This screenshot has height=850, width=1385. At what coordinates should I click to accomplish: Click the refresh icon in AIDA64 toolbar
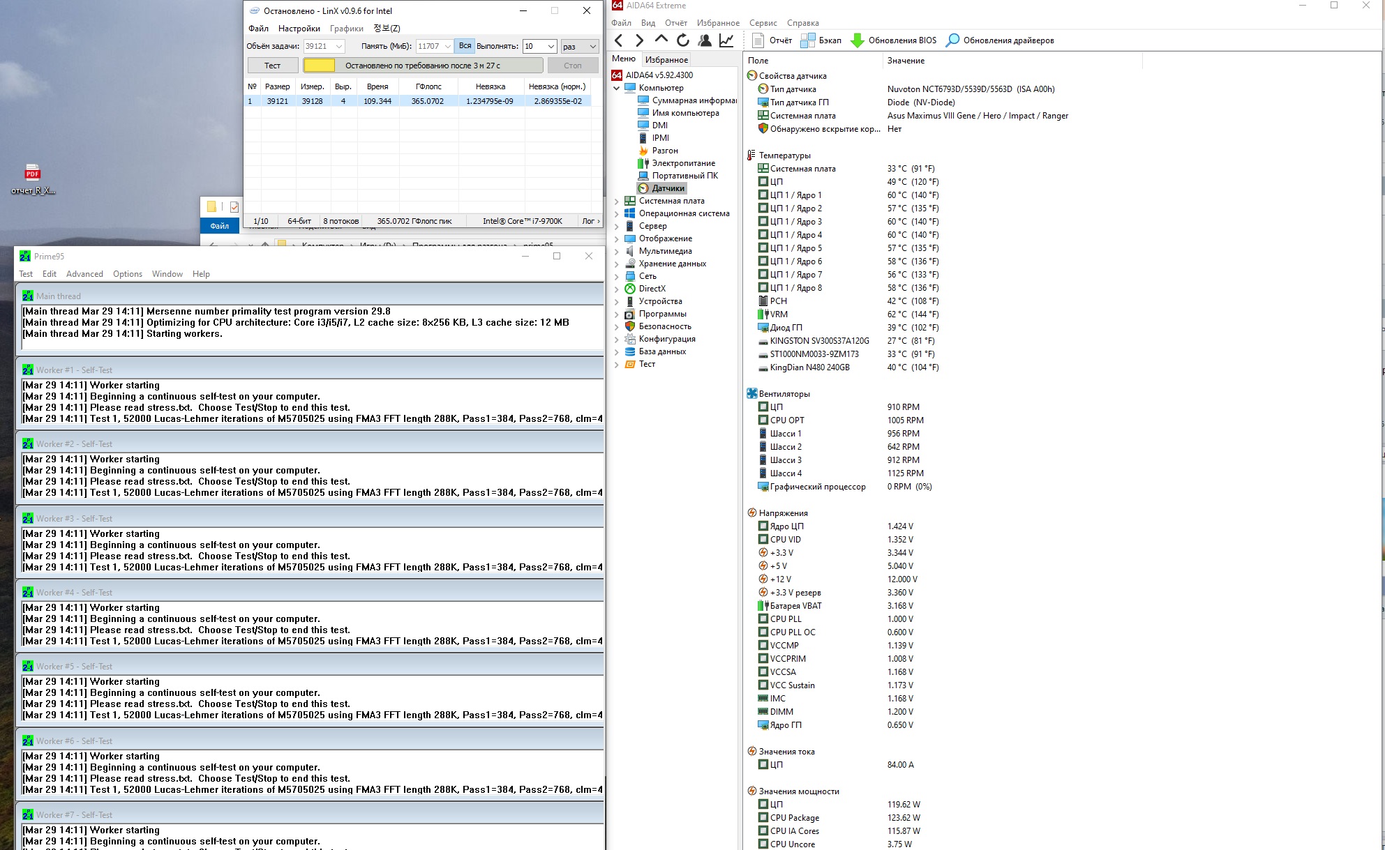[682, 40]
